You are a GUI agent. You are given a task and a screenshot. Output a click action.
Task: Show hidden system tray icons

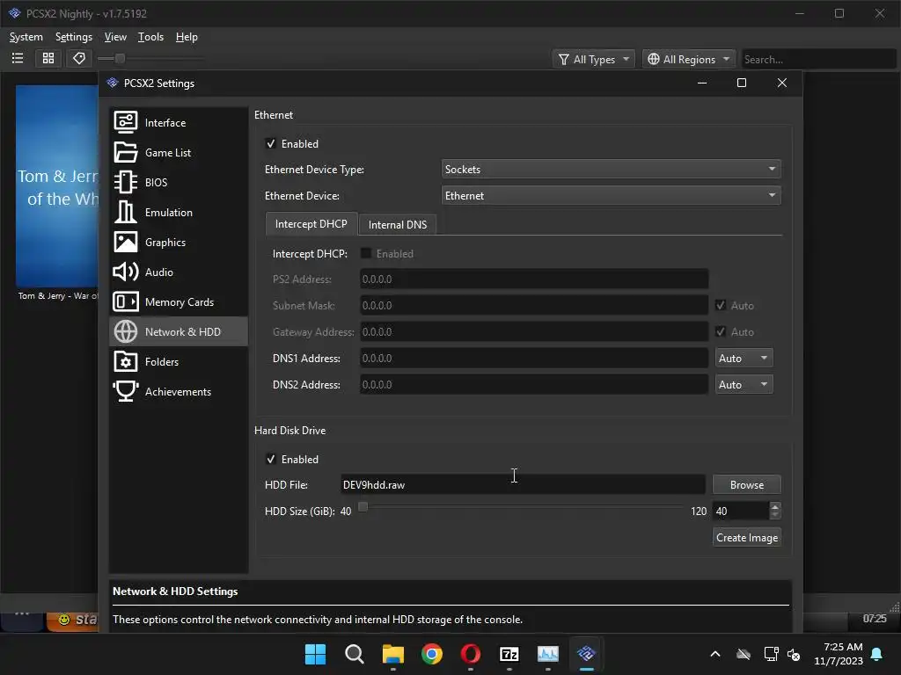(x=715, y=654)
